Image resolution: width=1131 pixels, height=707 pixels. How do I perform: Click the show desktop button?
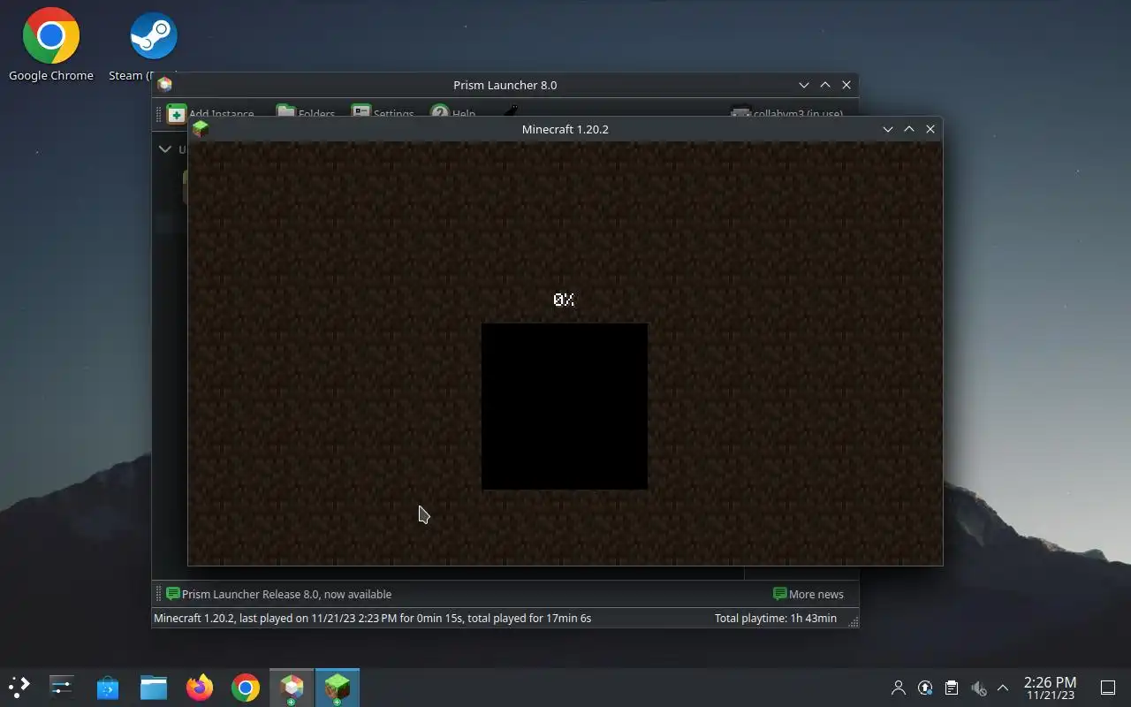[1108, 688]
